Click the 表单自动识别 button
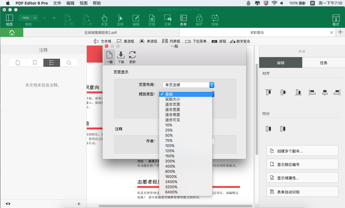The height and width of the screenshot is (208, 345). [x=302, y=191]
